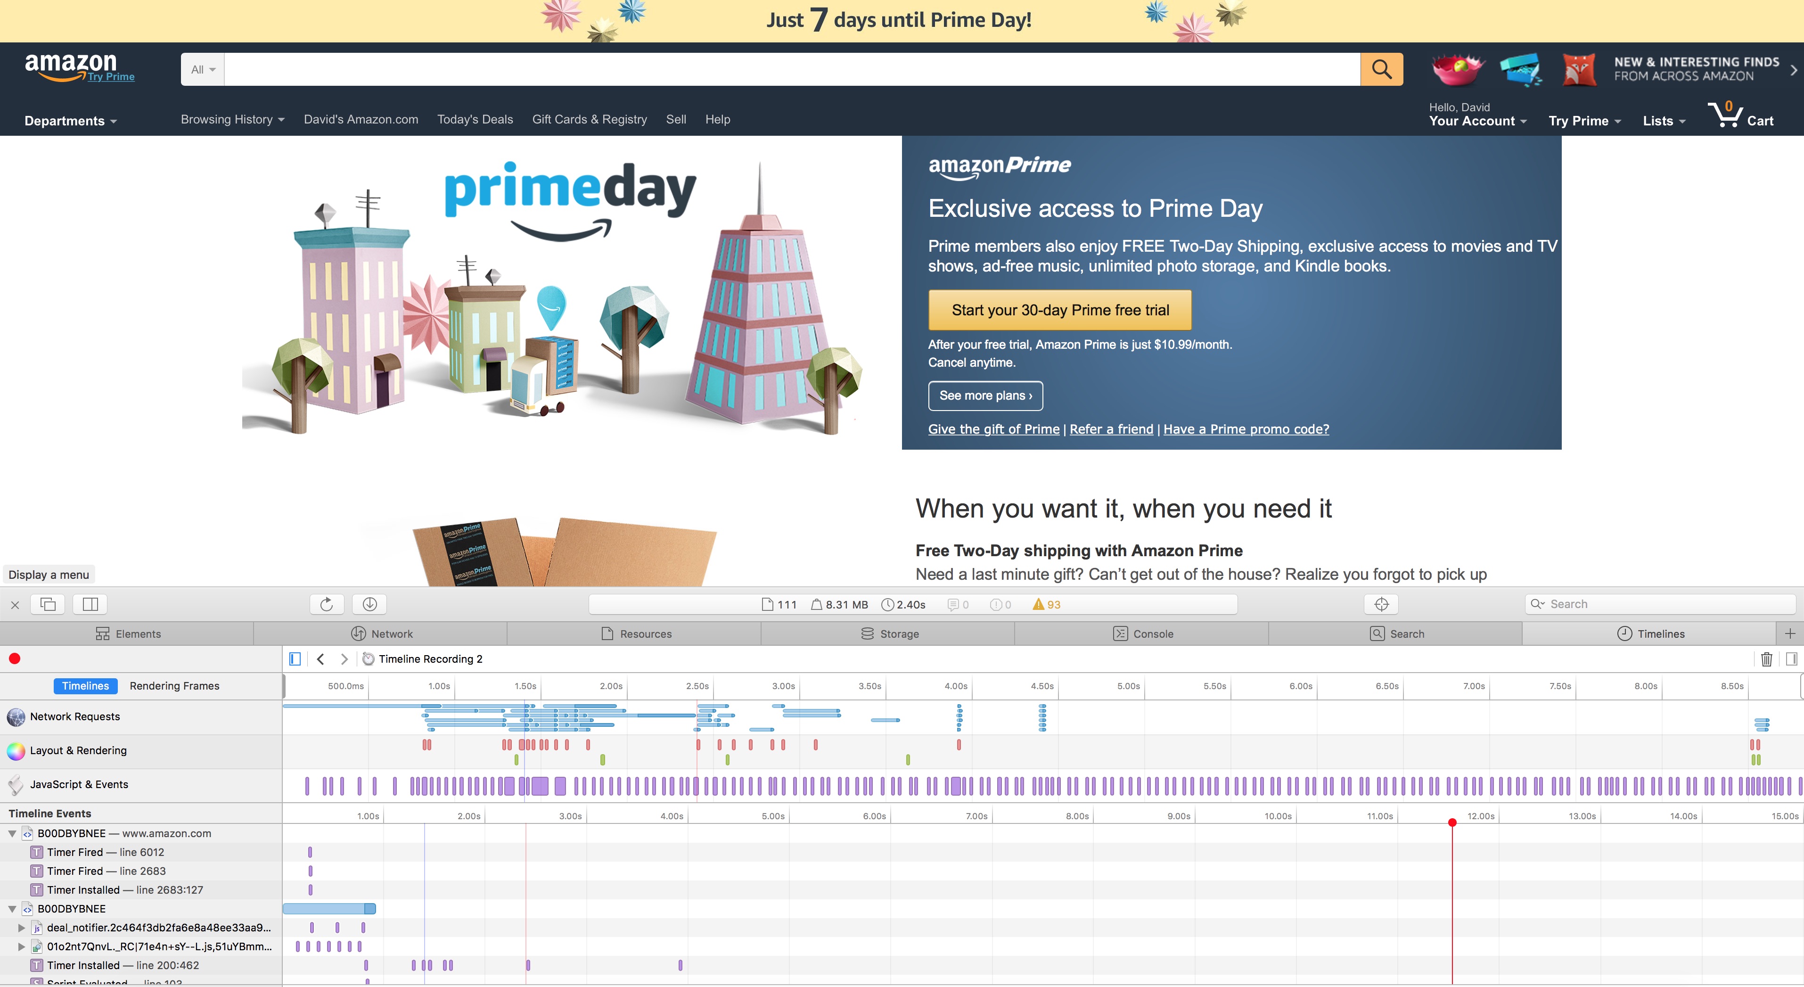The image size is (1804, 987).
Task: Select the Timeline Recording 2 label
Action: pyautogui.click(x=430, y=658)
